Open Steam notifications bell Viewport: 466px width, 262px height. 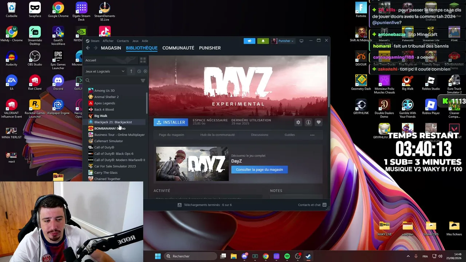pyautogui.click(x=263, y=41)
